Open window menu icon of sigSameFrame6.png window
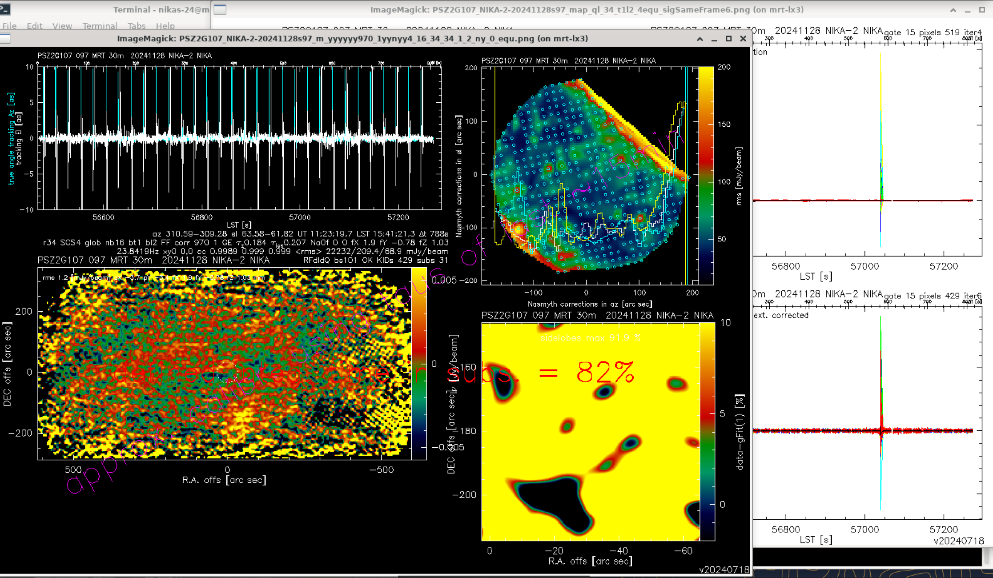This screenshot has width=993, height=578. click(220, 9)
